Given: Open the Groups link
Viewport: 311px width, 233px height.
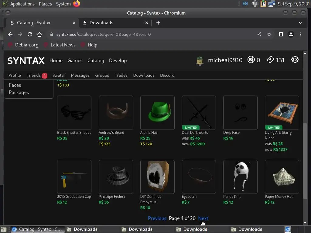Looking at the screenshot, I should click(102, 75).
